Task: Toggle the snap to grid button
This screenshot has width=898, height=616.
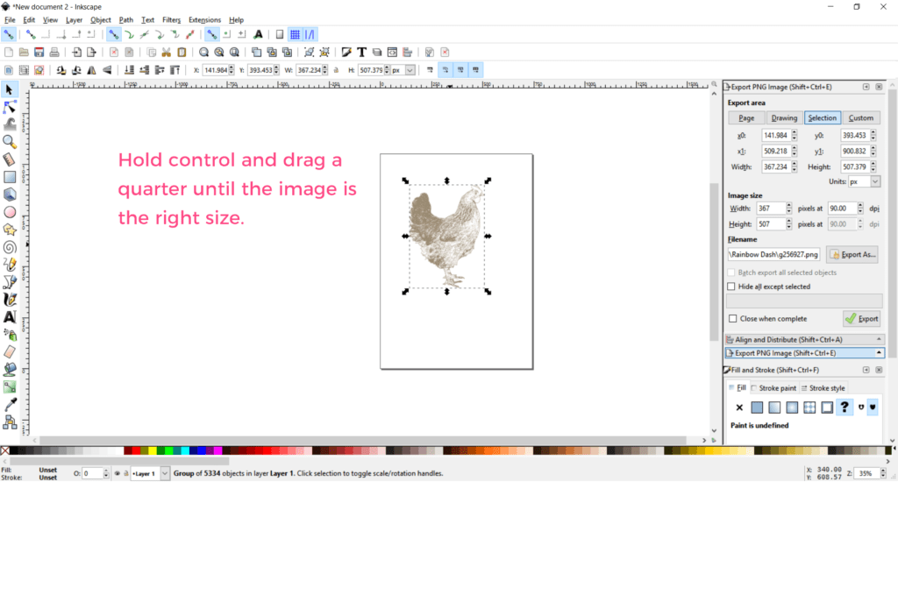Action: coord(295,34)
